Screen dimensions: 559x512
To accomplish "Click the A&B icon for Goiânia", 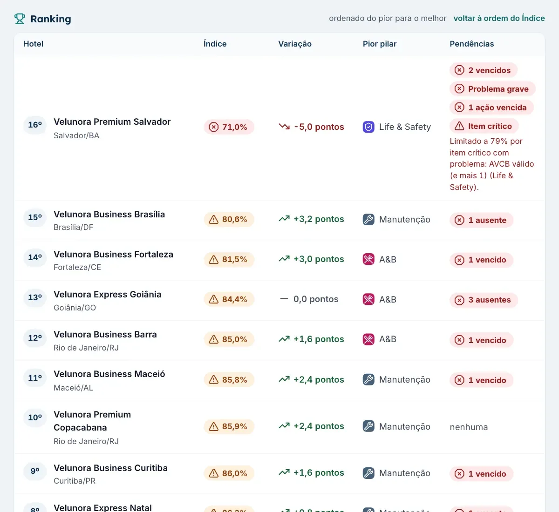I will point(368,299).
